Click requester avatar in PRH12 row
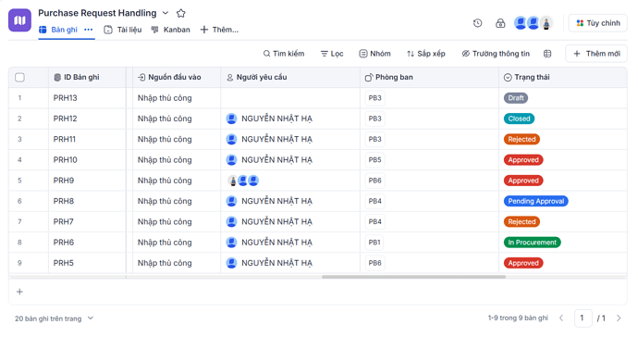638x337 pixels. tap(231, 119)
